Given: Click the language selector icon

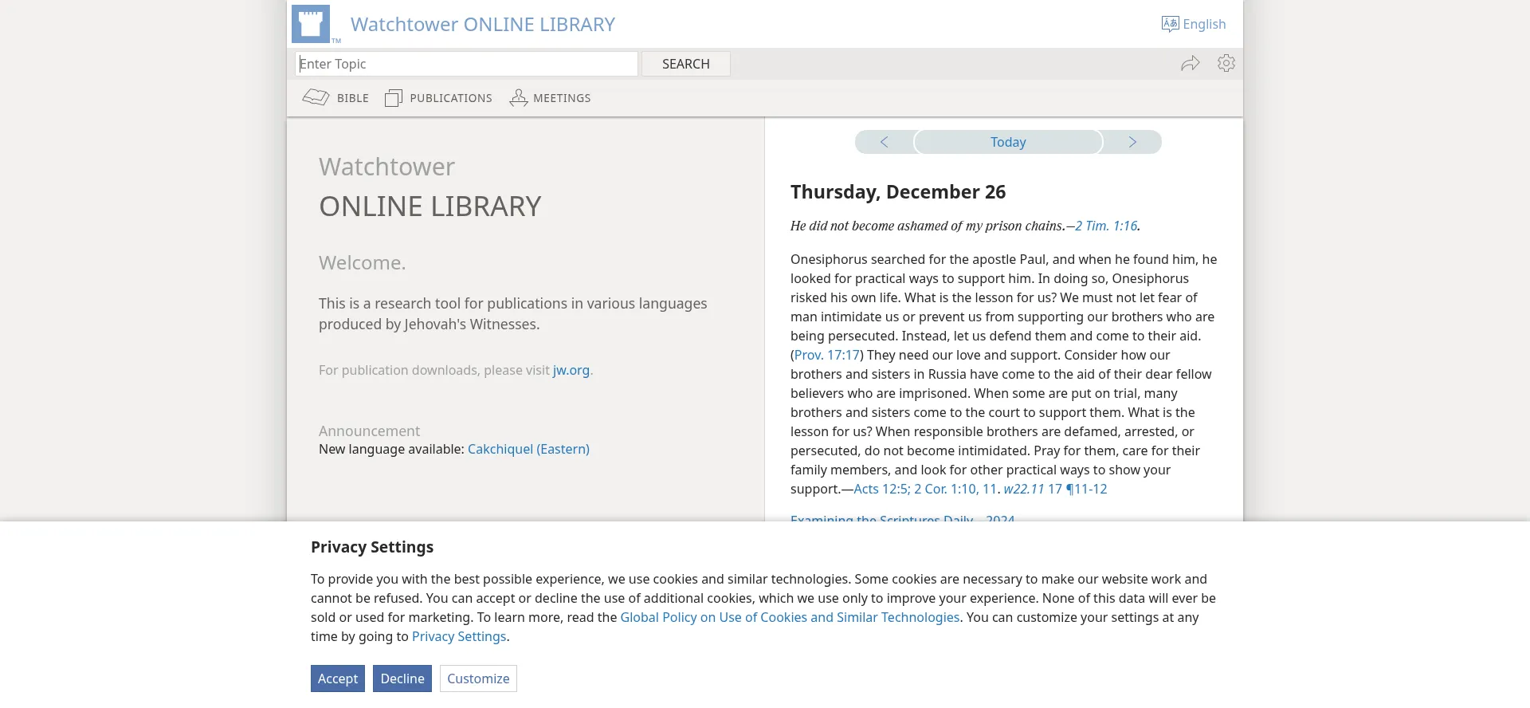Looking at the screenshot, I should 1170,24.
